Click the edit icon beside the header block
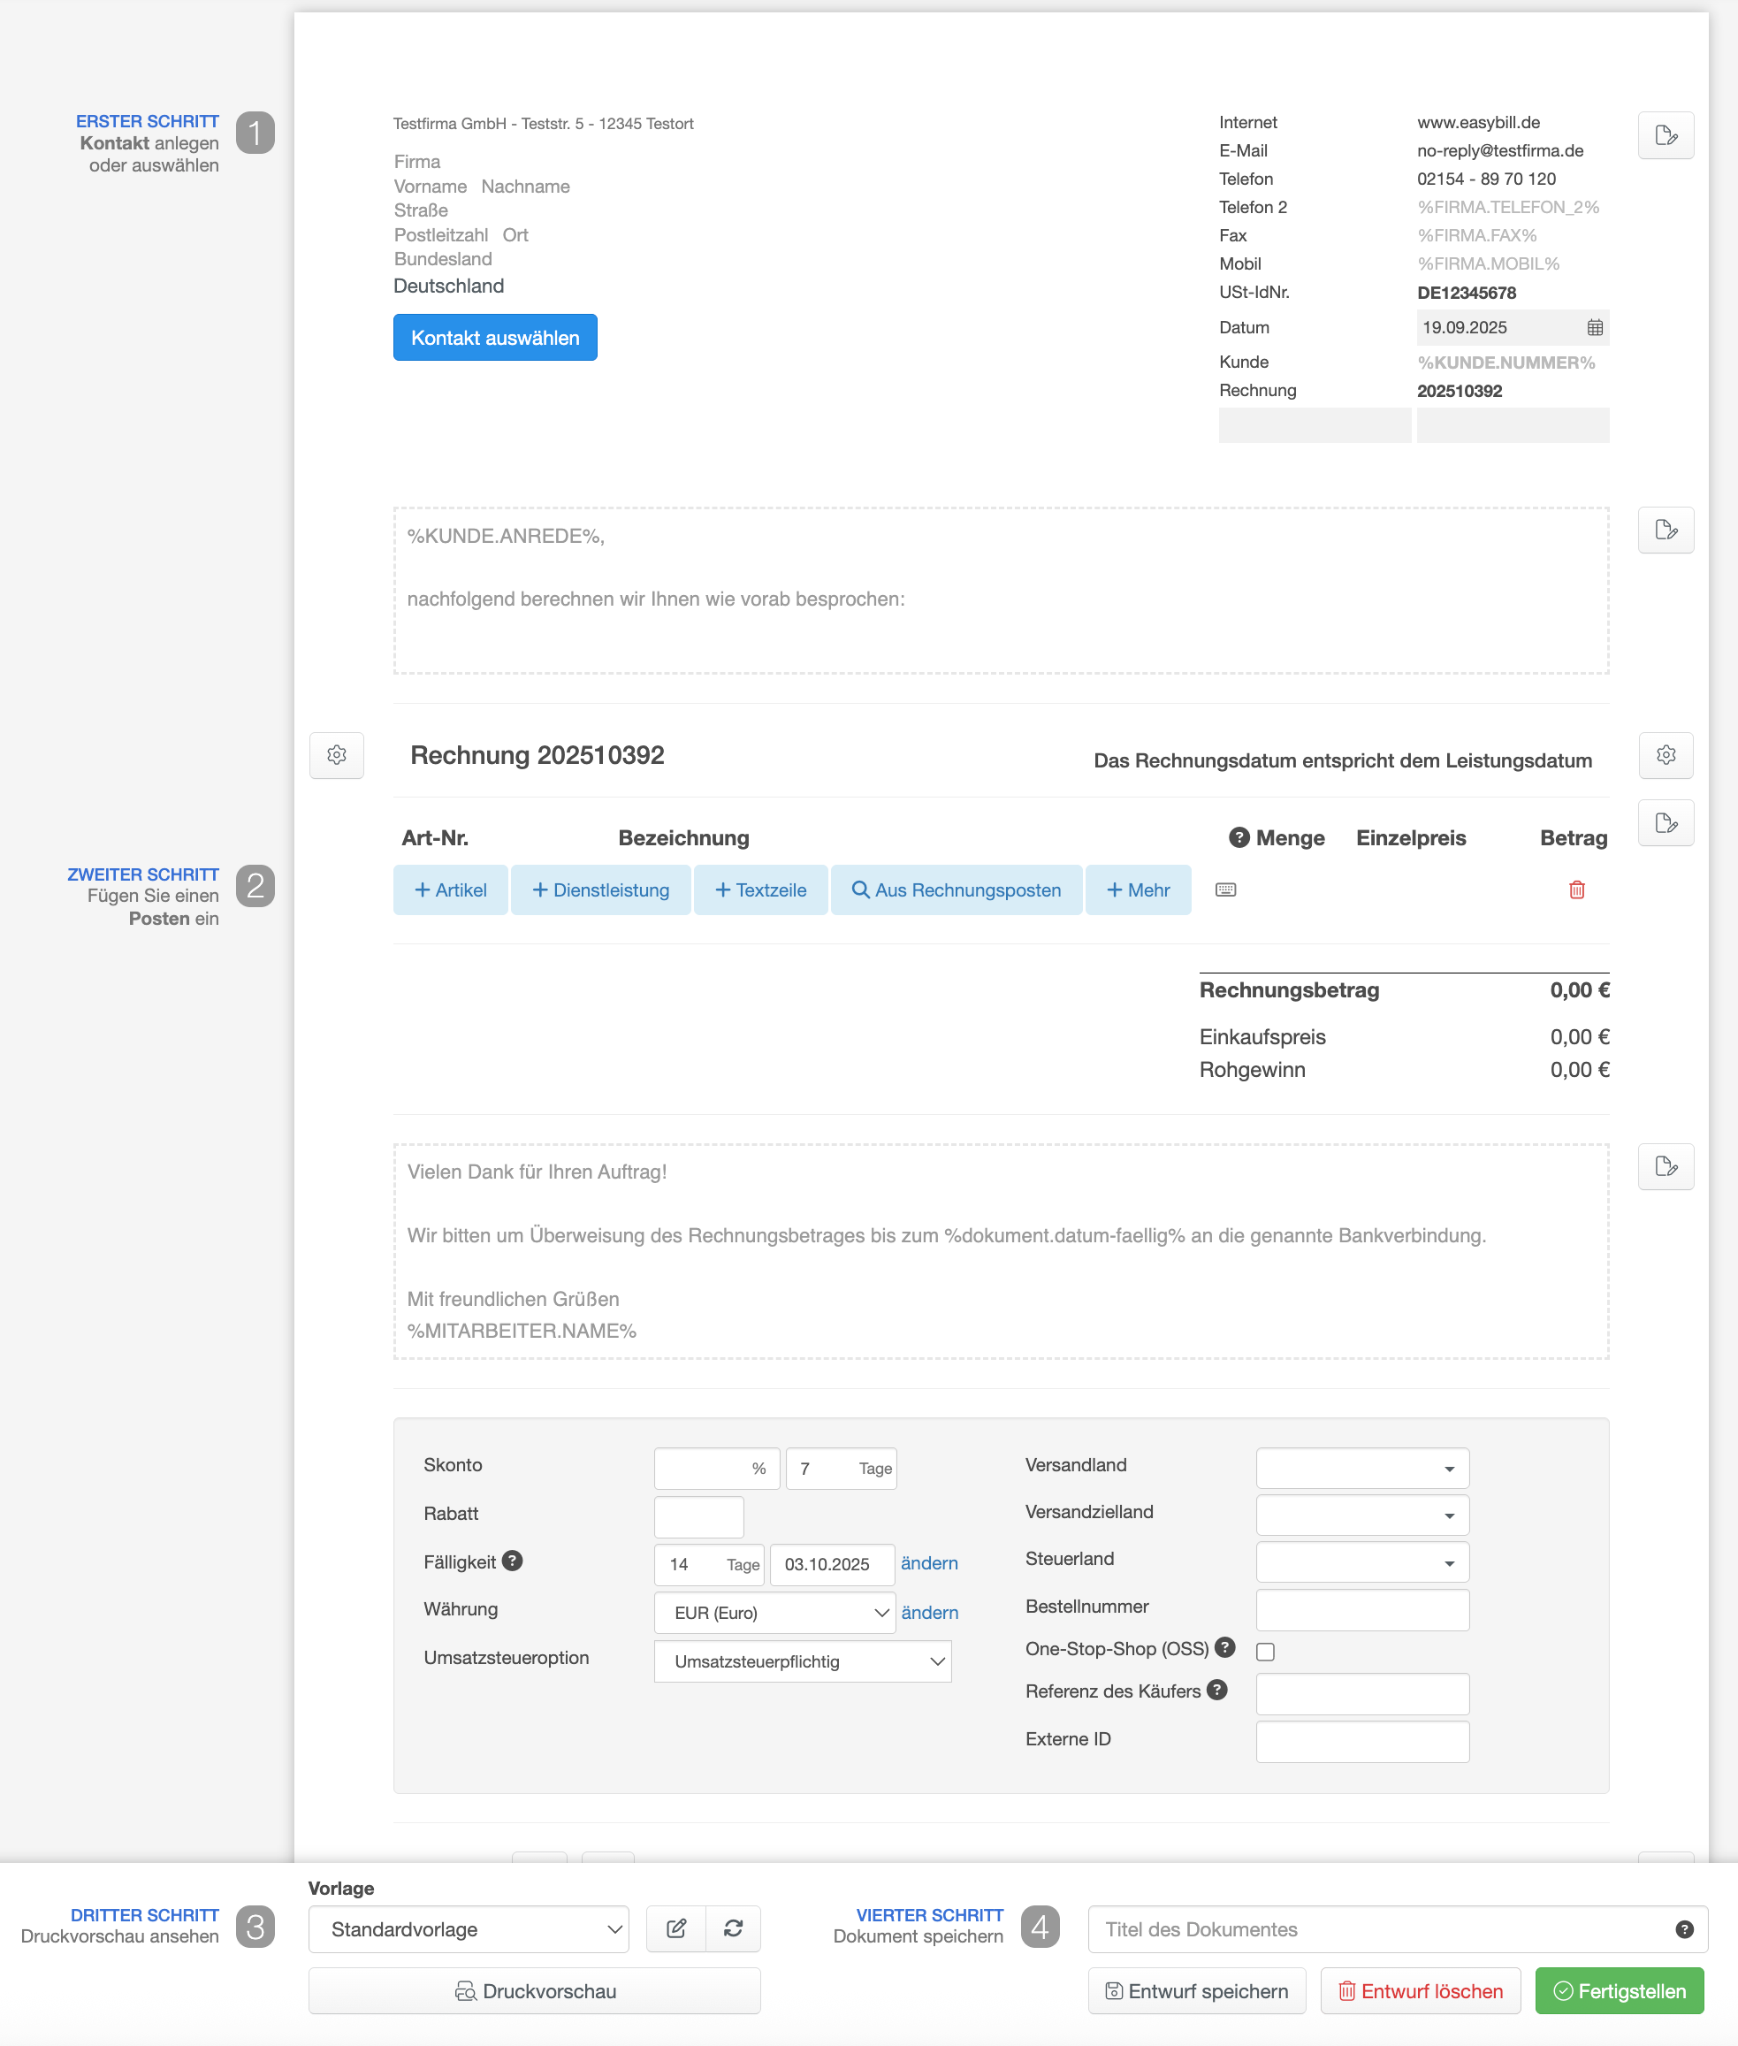This screenshot has width=1738, height=2046. [1666, 135]
